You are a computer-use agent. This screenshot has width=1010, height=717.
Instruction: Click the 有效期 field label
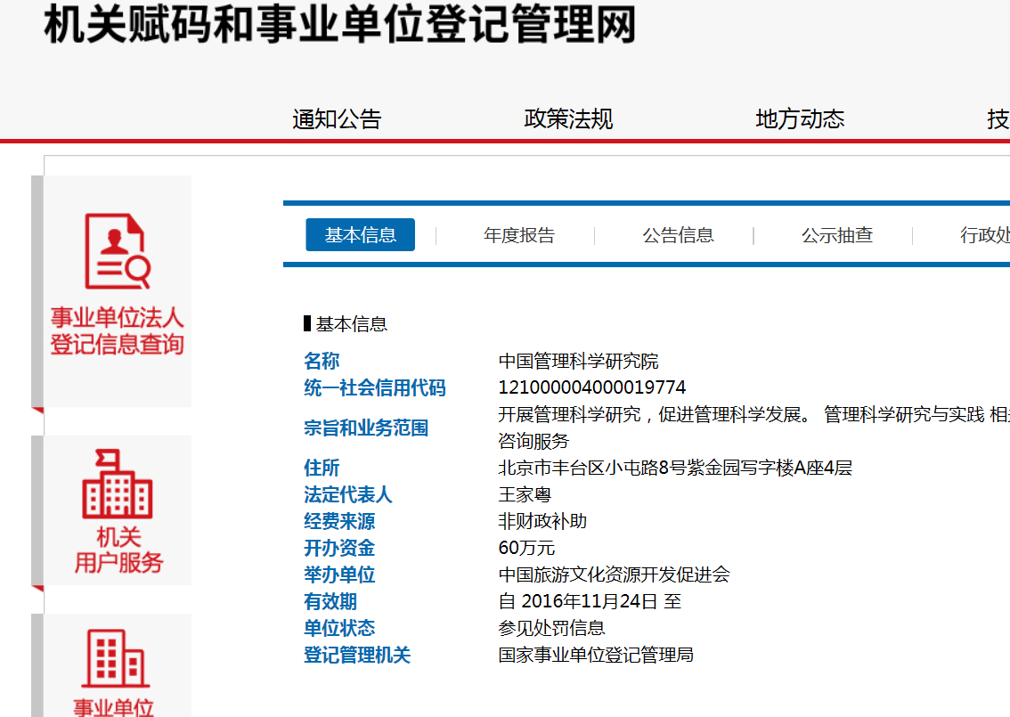[x=330, y=602]
